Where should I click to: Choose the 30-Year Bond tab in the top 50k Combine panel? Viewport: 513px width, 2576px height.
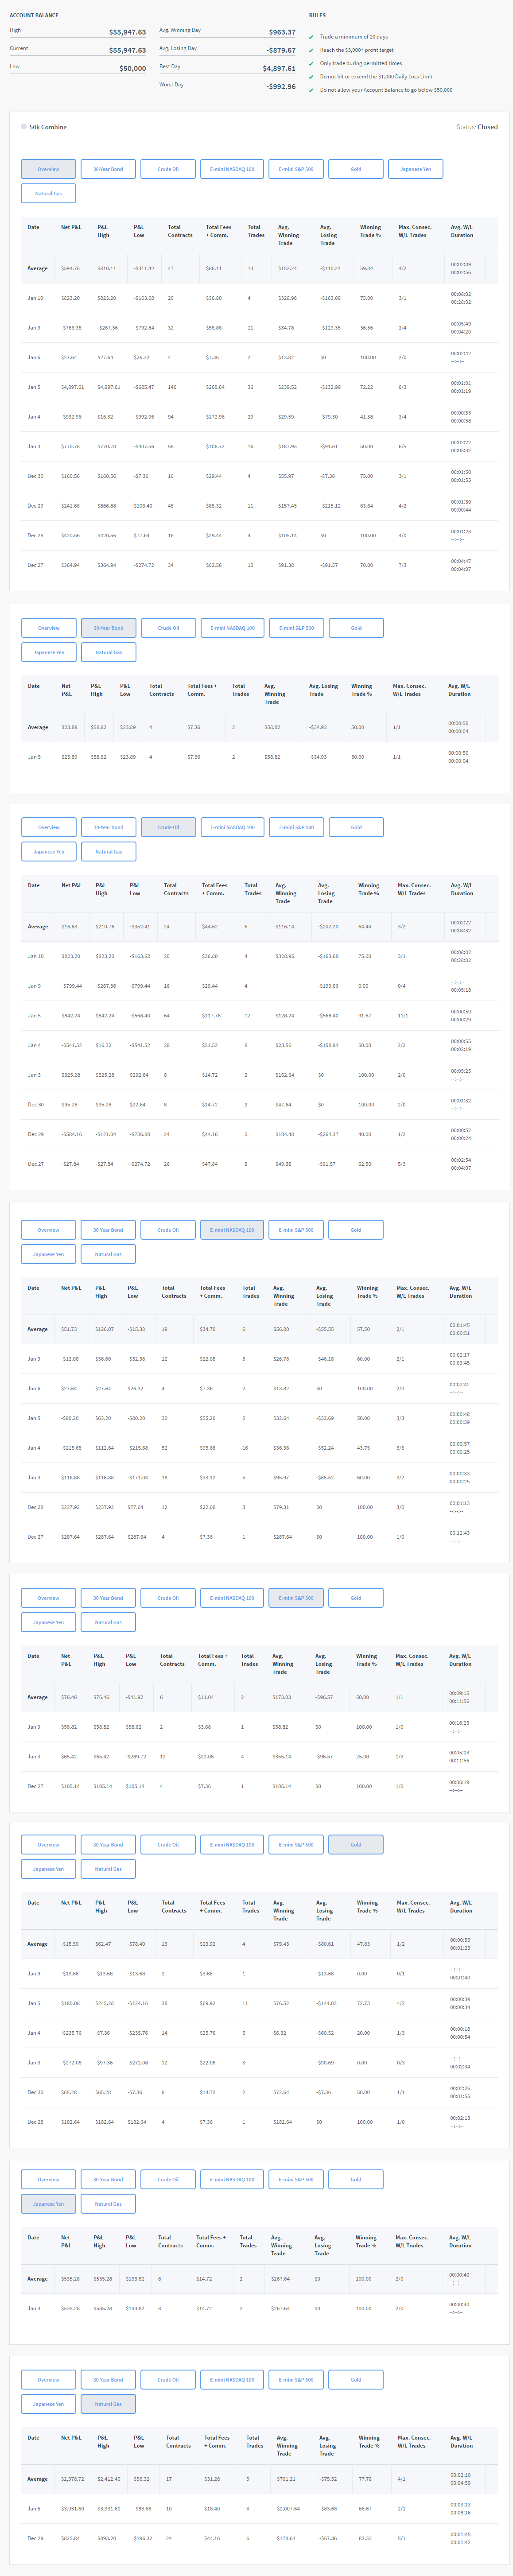pyautogui.click(x=108, y=169)
